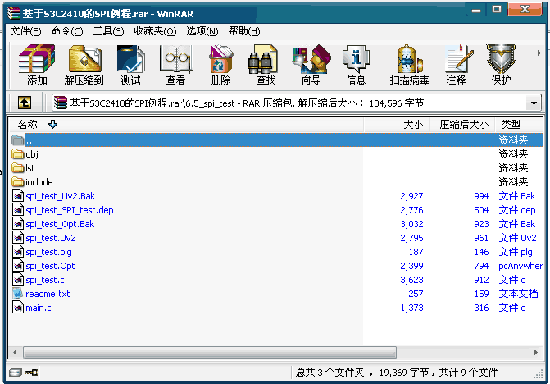Maximize the WinRAR window
Image resolution: width=550 pixels, height=384 pixels.
tap(497, 9)
